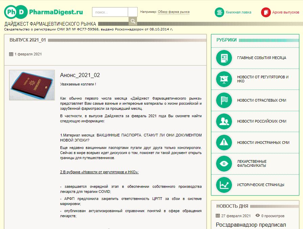The height and width of the screenshot is (229, 303).
Task: Open the Архив выпусков text link
Action: click(286, 12)
